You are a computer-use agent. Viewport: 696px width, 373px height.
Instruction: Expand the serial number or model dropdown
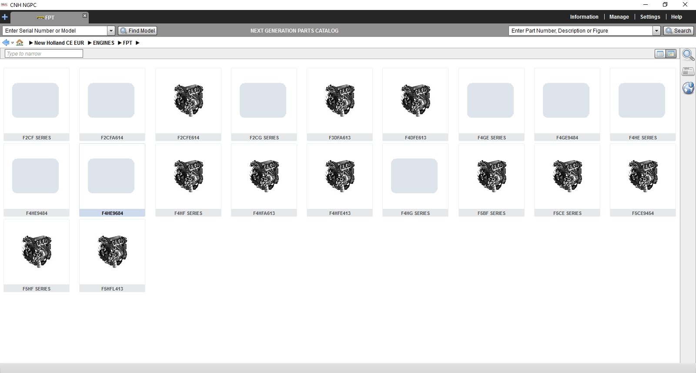pos(111,31)
